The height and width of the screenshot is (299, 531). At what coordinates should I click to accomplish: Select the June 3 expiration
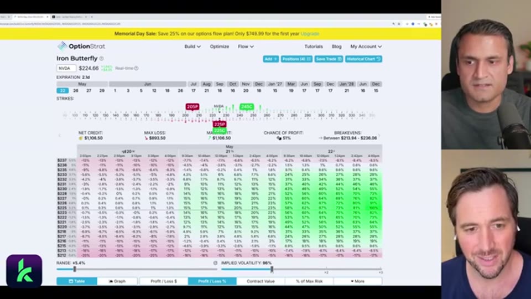pos(128,90)
